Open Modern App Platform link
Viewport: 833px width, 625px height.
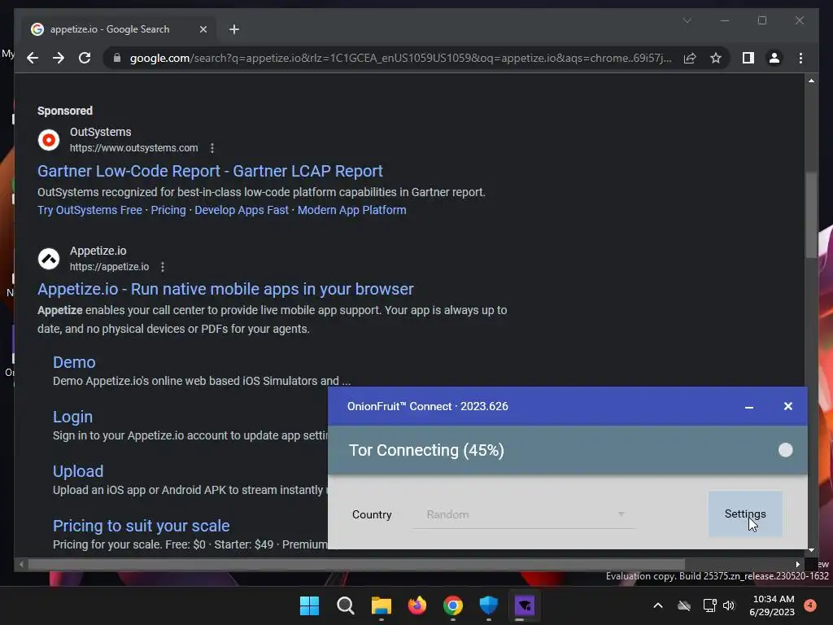pyautogui.click(x=351, y=210)
